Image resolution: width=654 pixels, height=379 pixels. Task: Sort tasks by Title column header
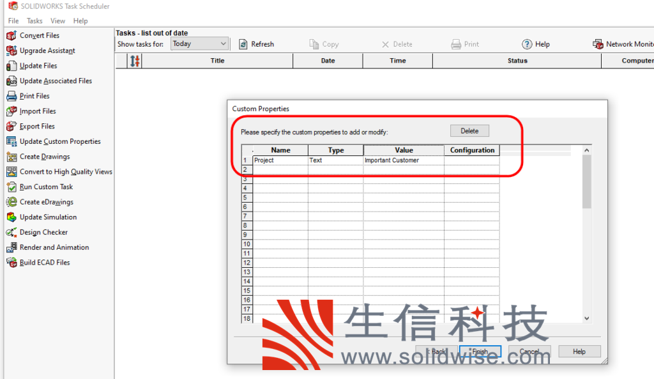point(217,61)
